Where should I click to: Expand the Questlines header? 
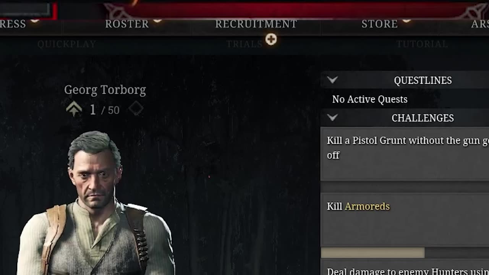click(x=405, y=80)
